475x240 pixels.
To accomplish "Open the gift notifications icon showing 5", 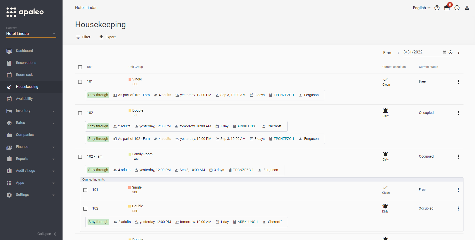I will click(447, 8).
